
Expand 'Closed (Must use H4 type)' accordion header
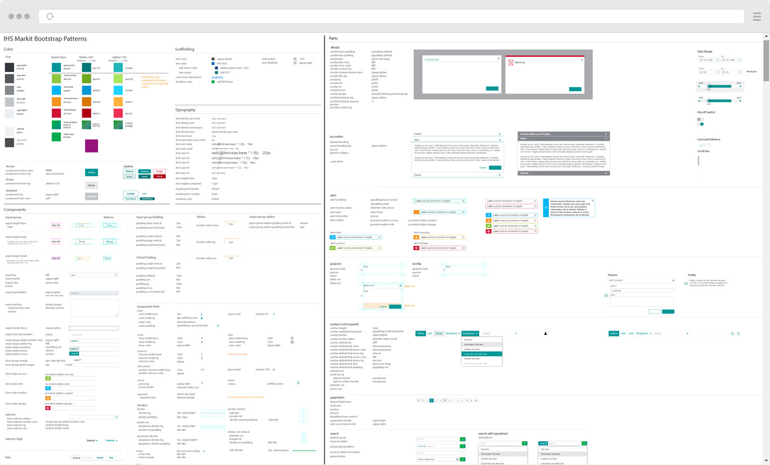(564, 134)
